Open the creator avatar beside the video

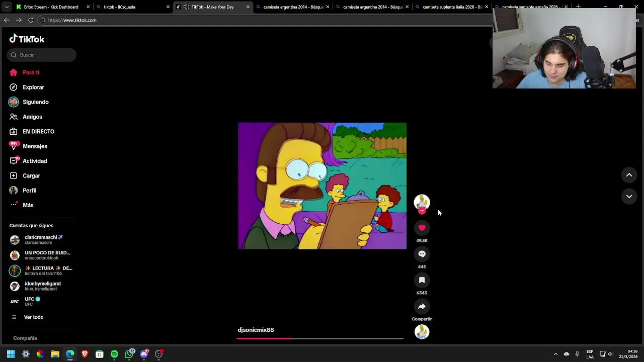[422, 202]
